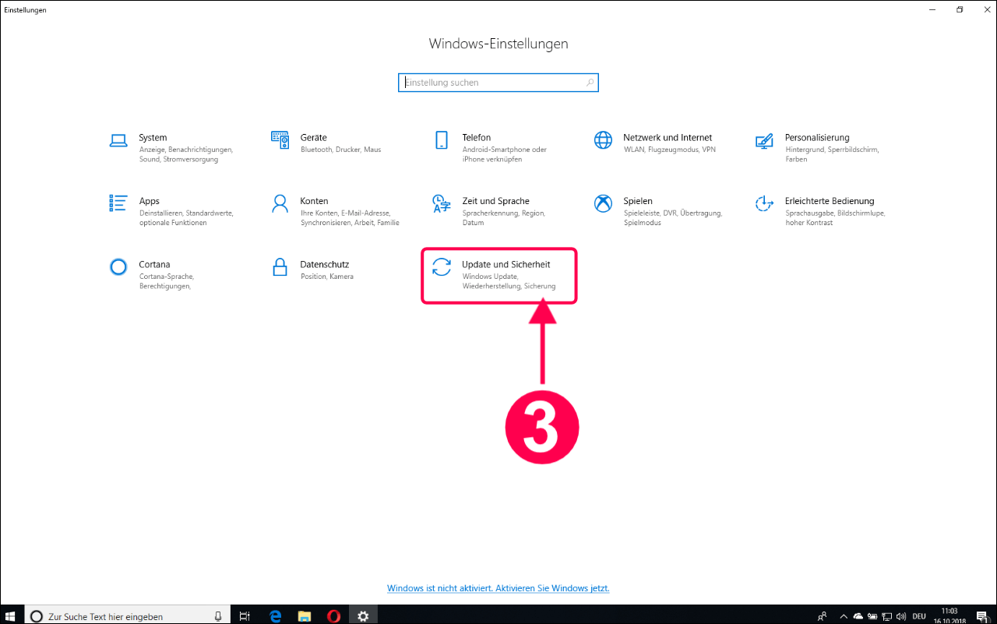The width and height of the screenshot is (997, 624).
Task: Click the Zeit und Sprache title
Action: pyautogui.click(x=495, y=201)
